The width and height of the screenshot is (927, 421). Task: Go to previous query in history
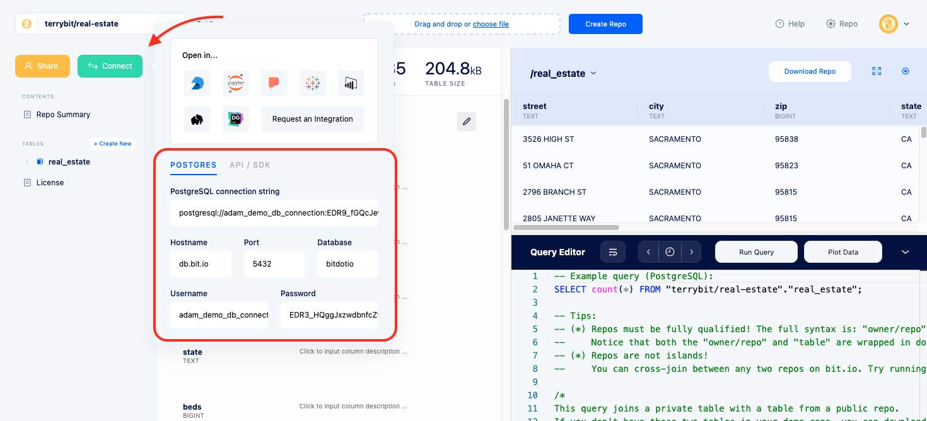point(648,252)
